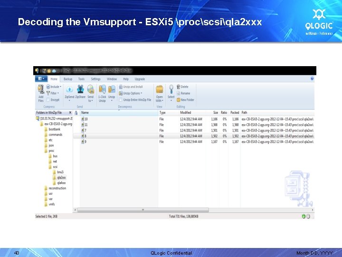Switch to the Tools ribbon tab
342x257 pixels.
tap(81, 79)
